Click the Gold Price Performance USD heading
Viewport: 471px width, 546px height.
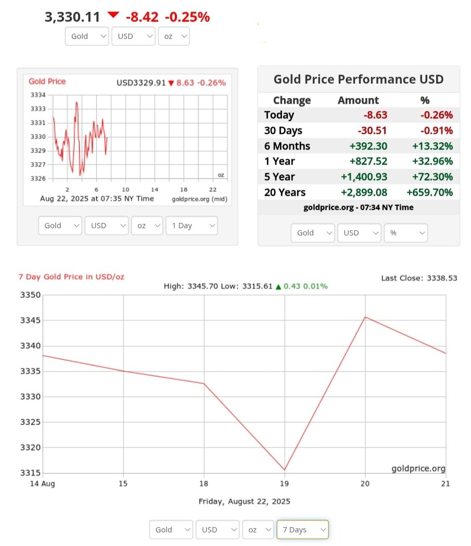(359, 80)
